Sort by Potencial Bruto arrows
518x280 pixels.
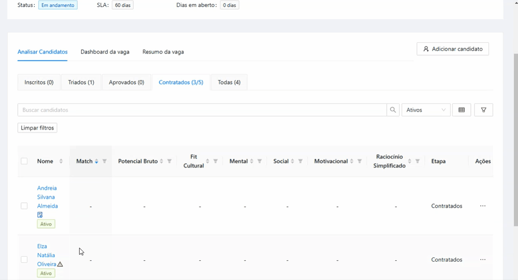coord(162,161)
